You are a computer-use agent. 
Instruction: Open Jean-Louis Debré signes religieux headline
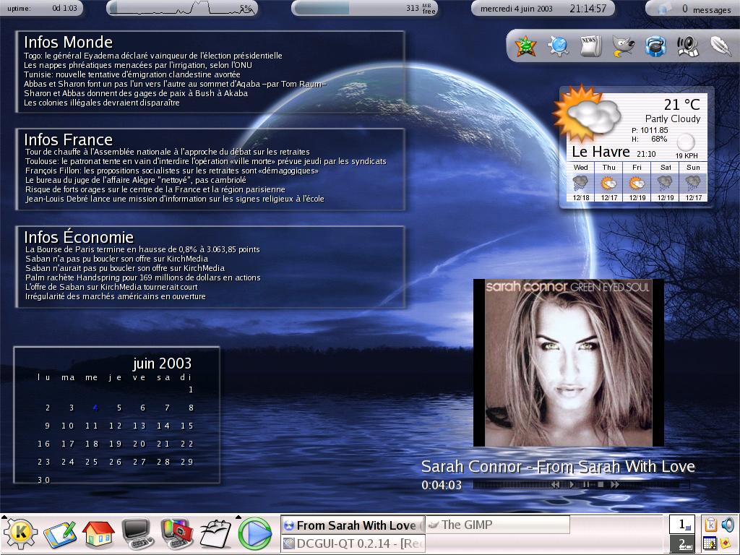[175, 199]
